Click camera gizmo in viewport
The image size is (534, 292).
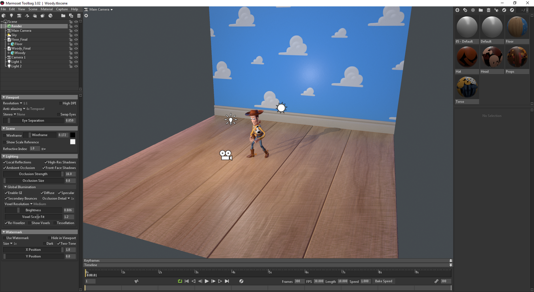coord(226,155)
